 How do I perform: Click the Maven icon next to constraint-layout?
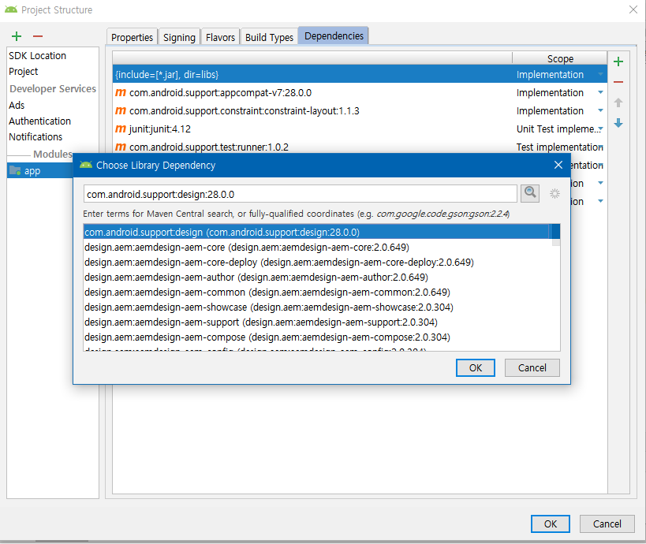[121, 111]
